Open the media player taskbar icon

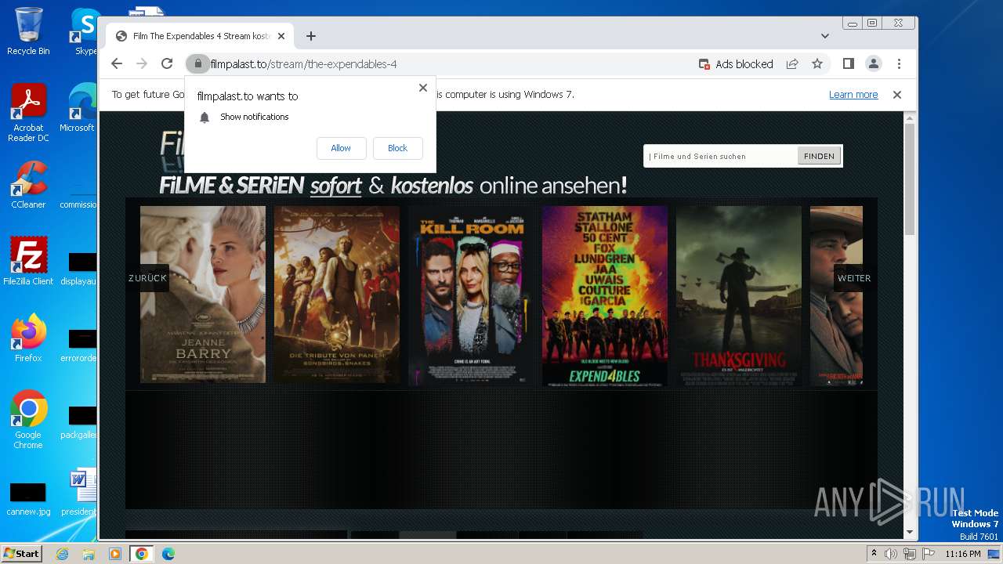coord(115,554)
